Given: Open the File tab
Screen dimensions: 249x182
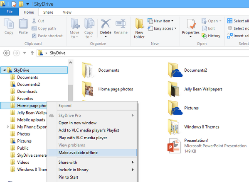Looking at the screenshot, I should pyautogui.click(x=10, y=12).
